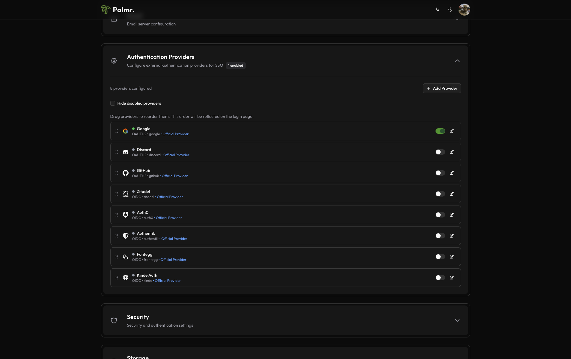Edit the Google provider
The image size is (571, 359).
(x=452, y=131)
